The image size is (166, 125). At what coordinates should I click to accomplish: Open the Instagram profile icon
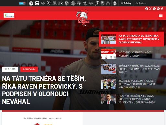pyautogui.click(x=154, y=9)
